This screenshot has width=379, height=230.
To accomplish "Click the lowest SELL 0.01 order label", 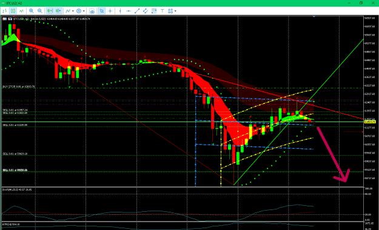I will (15, 170).
